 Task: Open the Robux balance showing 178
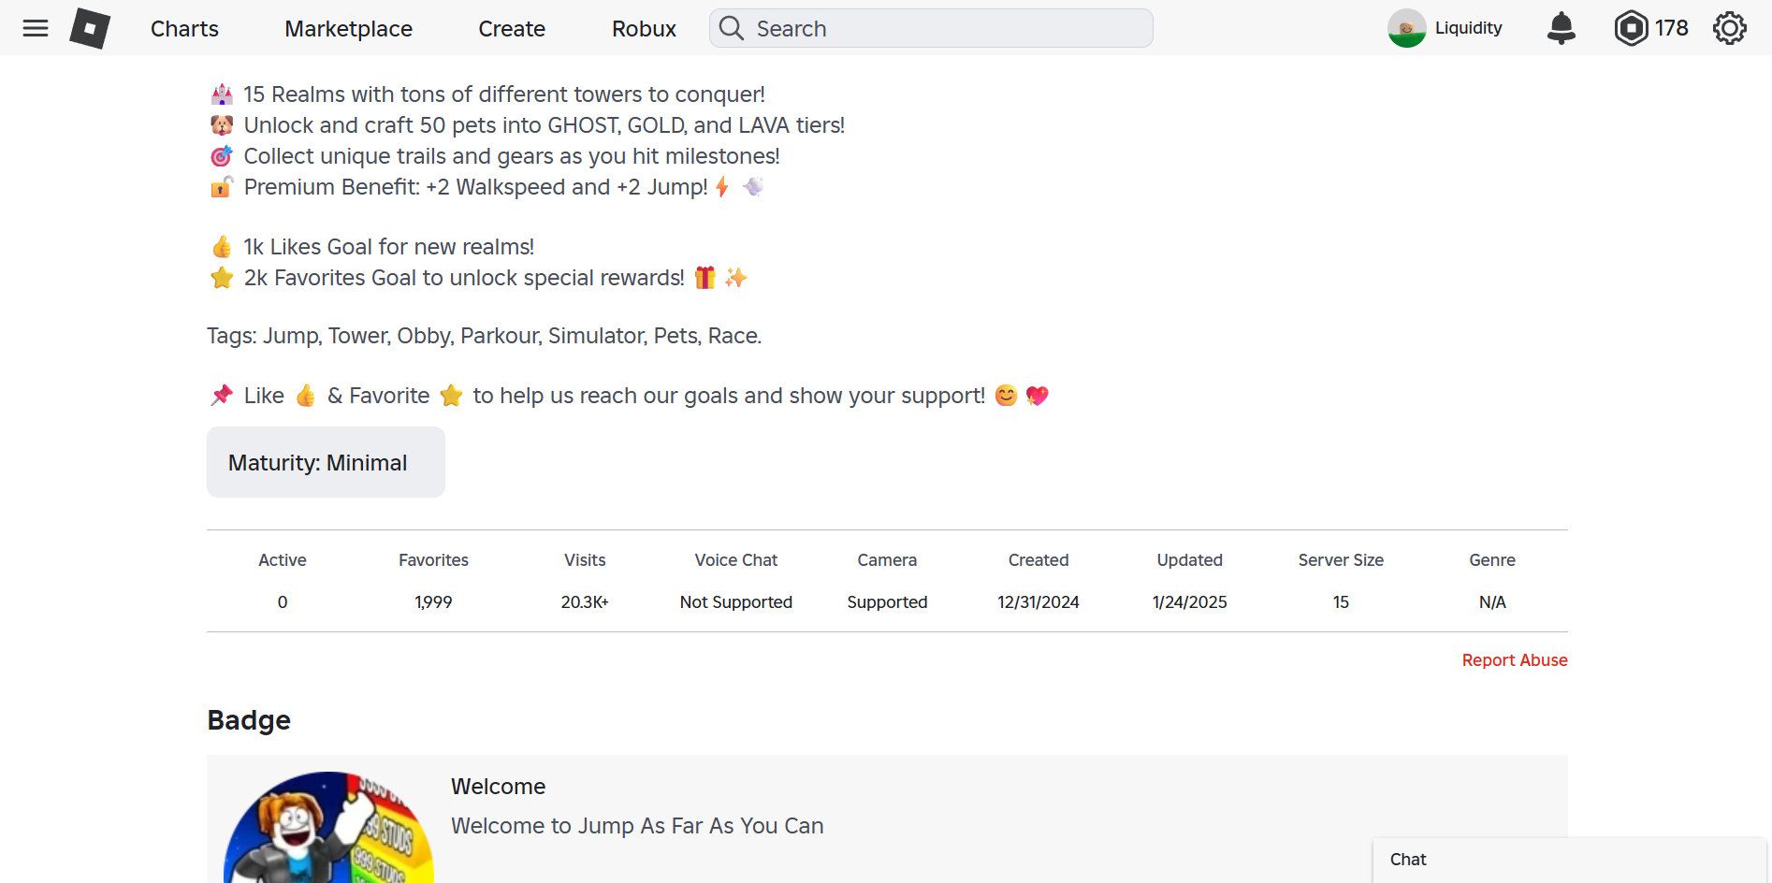tap(1649, 28)
